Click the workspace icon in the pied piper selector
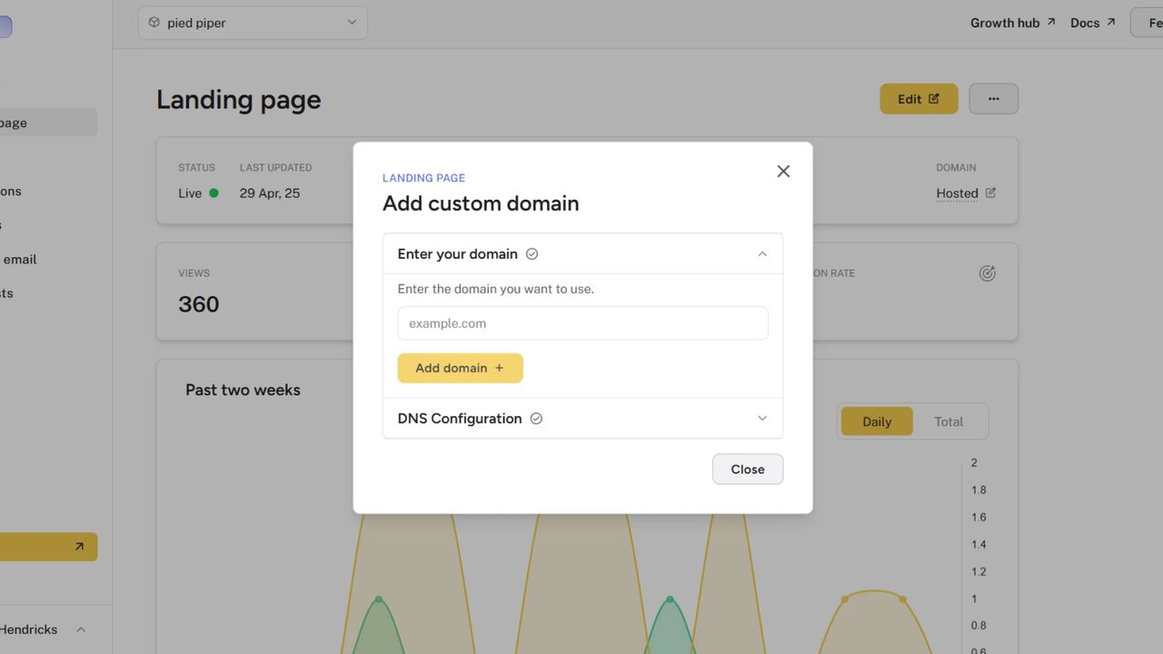 (153, 22)
